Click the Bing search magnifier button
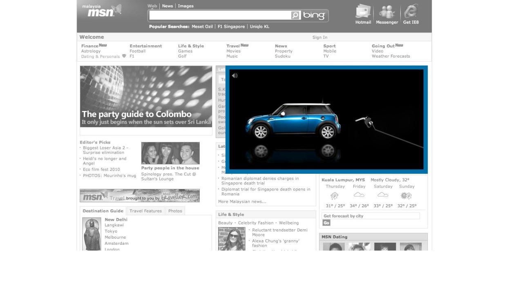The image size is (509, 286). point(295,16)
